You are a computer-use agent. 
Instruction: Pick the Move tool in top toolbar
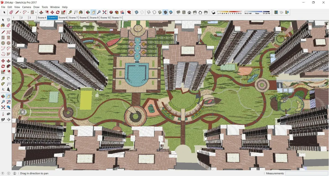click(x=52, y=12)
